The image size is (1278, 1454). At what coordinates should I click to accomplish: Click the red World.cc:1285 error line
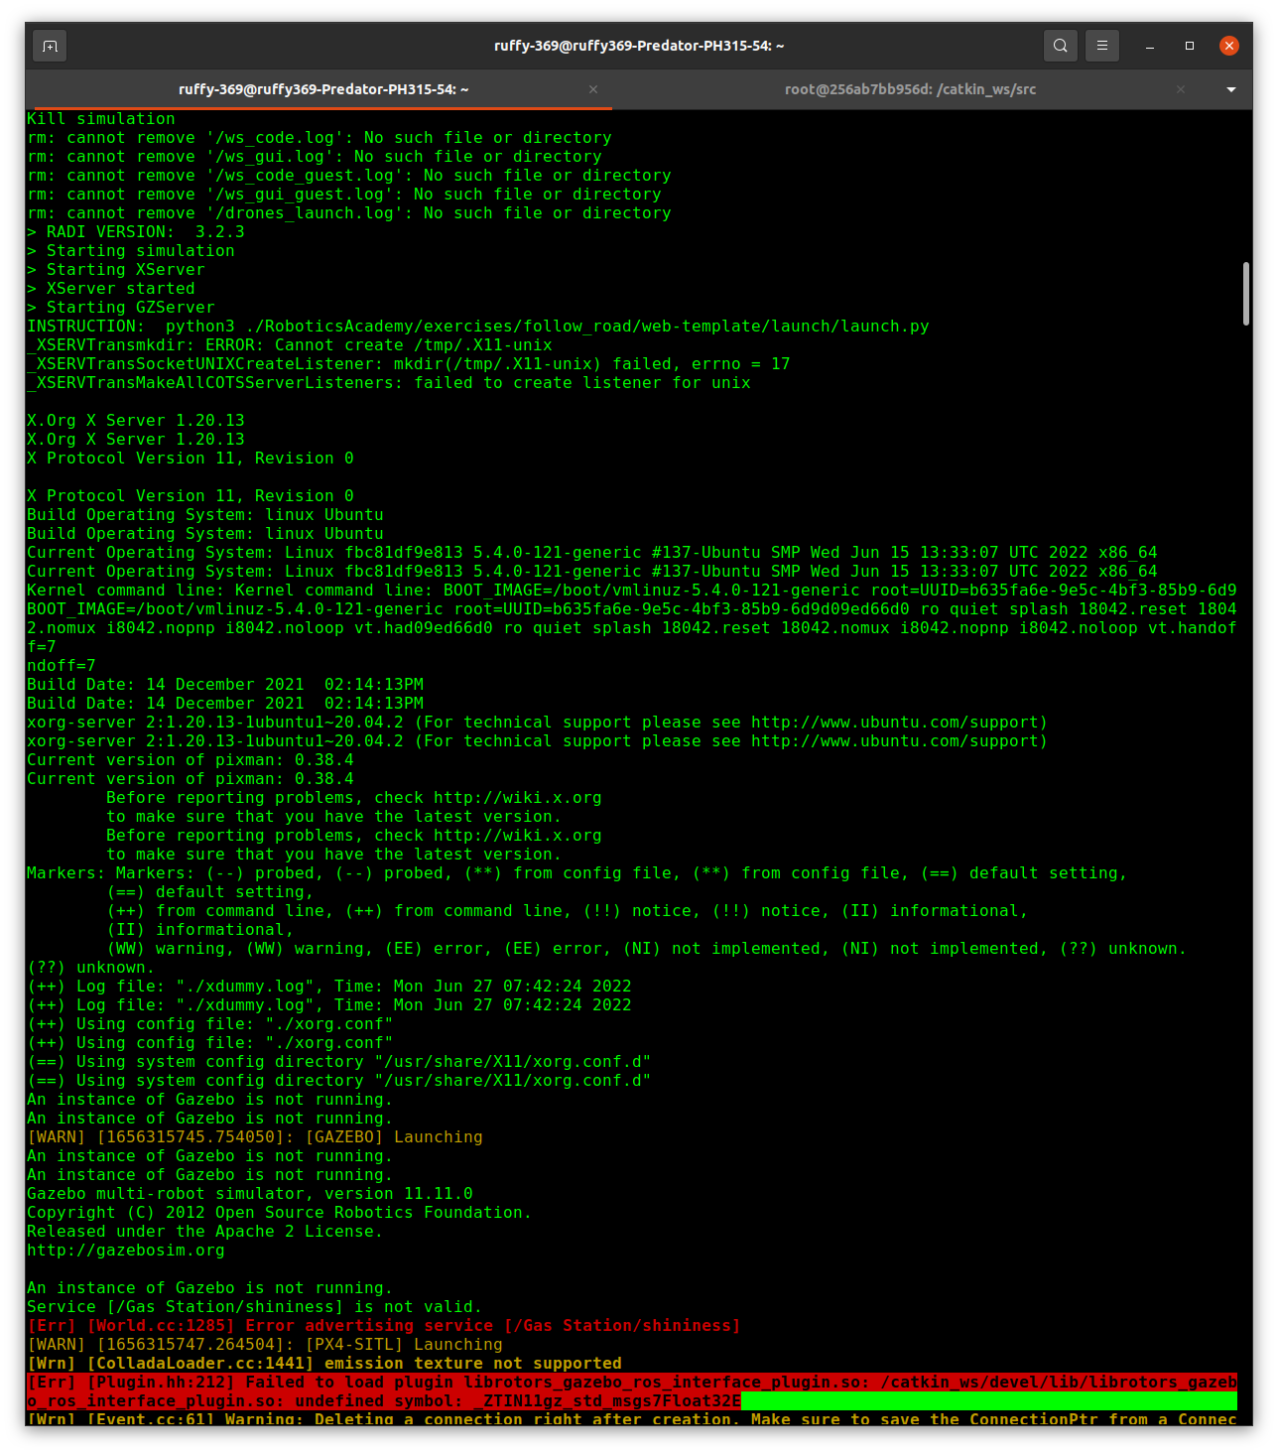[384, 1326]
